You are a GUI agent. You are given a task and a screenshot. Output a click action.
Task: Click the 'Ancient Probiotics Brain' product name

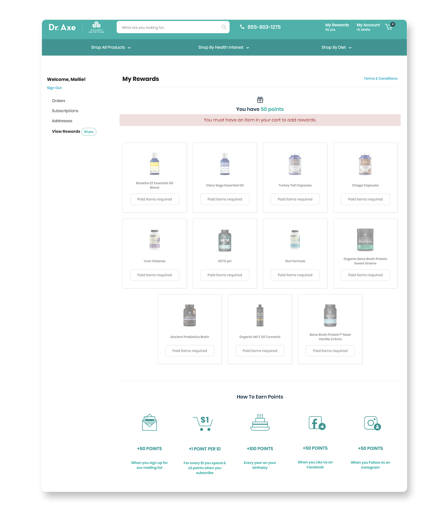(190, 337)
